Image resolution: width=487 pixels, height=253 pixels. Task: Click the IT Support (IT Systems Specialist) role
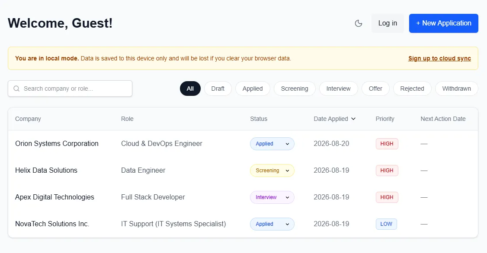[173, 224]
